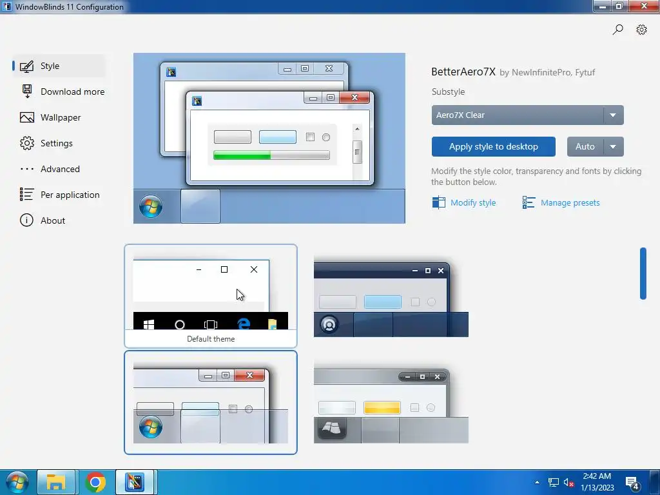Viewport: 660px width, 495px height.
Task: Open the notification center icon
Action: tap(632, 483)
